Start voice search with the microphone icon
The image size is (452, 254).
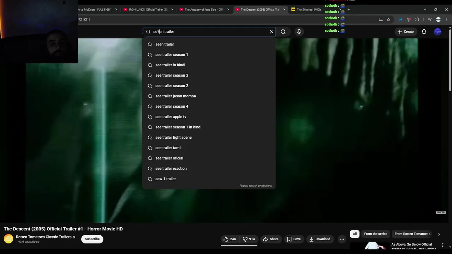(x=299, y=32)
